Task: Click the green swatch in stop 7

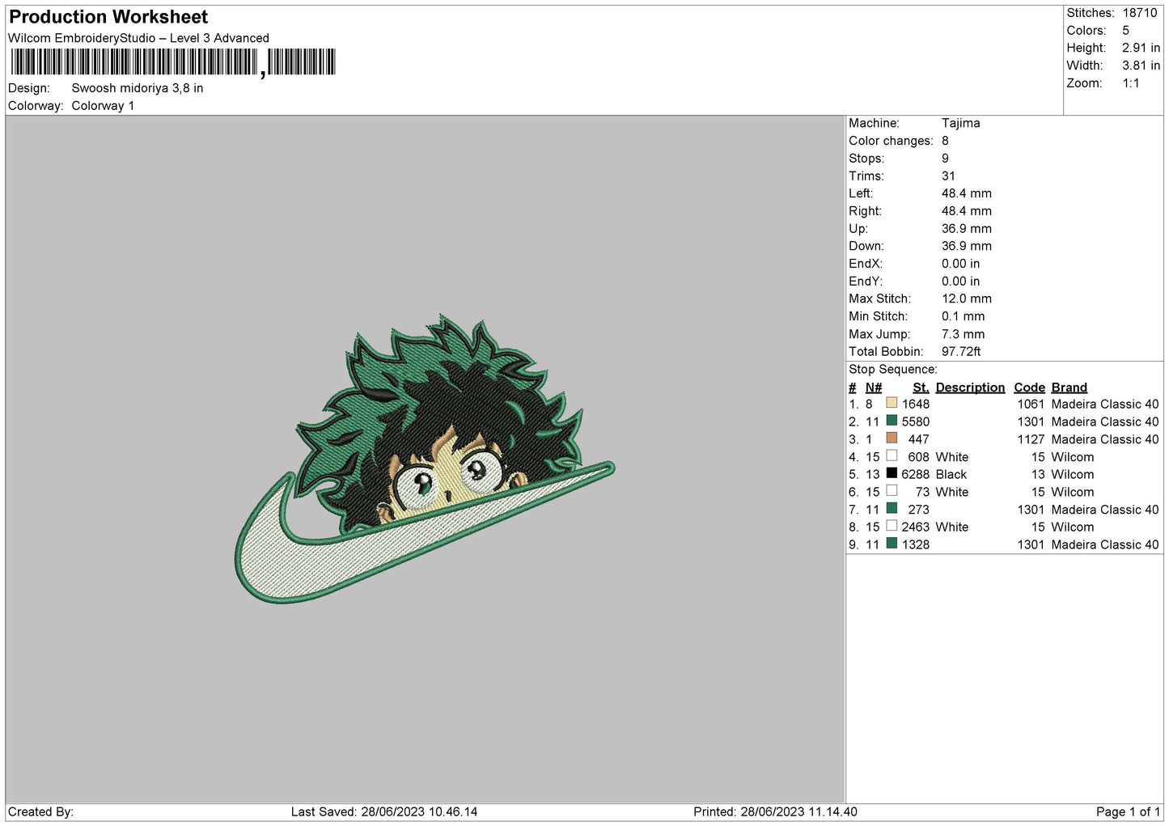Action: coord(892,508)
